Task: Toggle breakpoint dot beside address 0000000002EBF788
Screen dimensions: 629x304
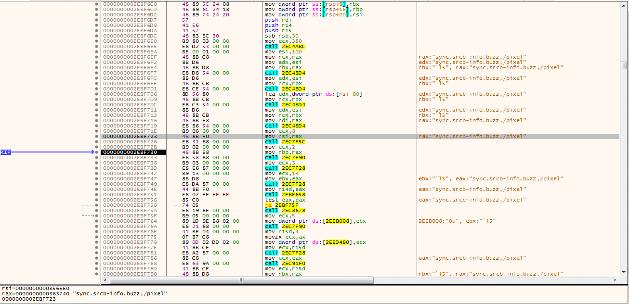Action: point(97,263)
